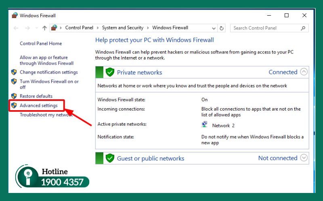Click Help protect your PC heading
The width and height of the screenshot is (323, 201).
click(155, 40)
